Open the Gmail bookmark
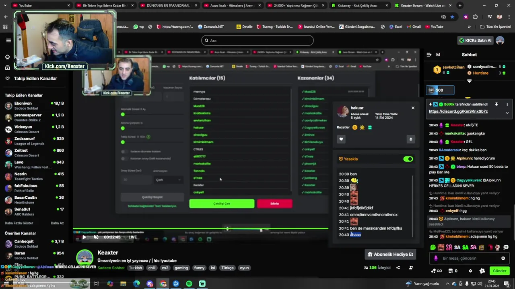515x289 pixels. click(413, 27)
